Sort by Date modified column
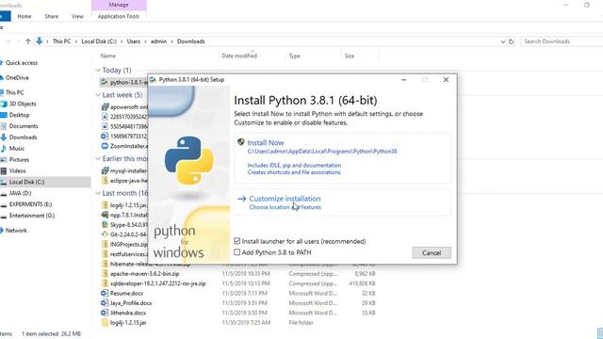The width and height of the screenshot is (603, 339). pyautogui.click(x=239, y=56)
